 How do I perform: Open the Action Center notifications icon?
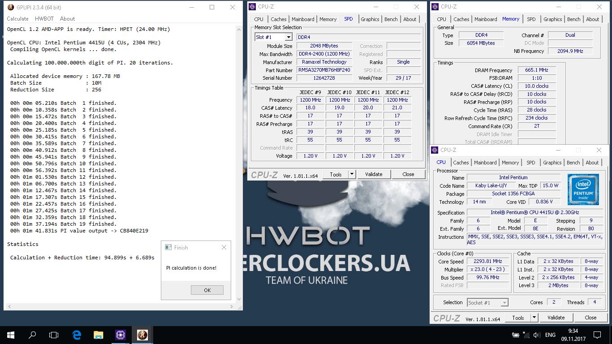597,335
